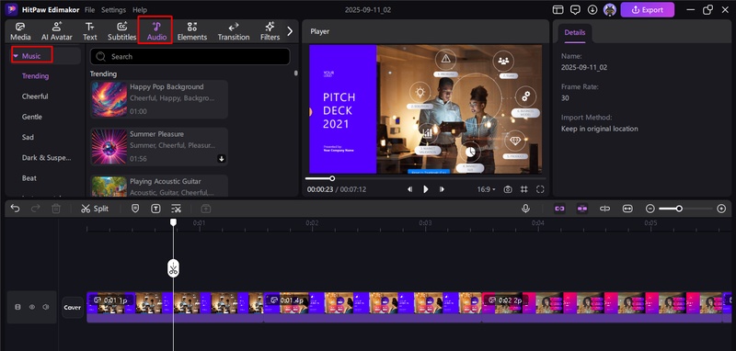Open the feedback message icon
736x351 pixels.
(575, 10)
